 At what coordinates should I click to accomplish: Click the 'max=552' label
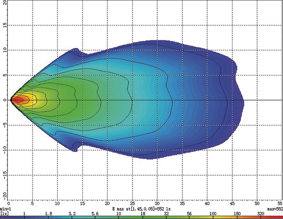pos(274,209)
